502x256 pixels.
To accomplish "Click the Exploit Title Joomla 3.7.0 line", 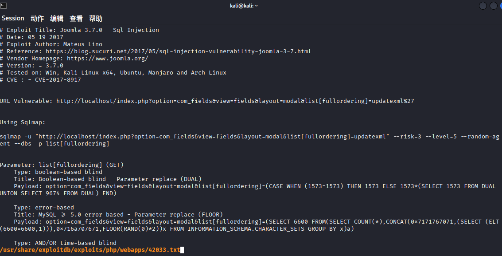I will (79, 30).
